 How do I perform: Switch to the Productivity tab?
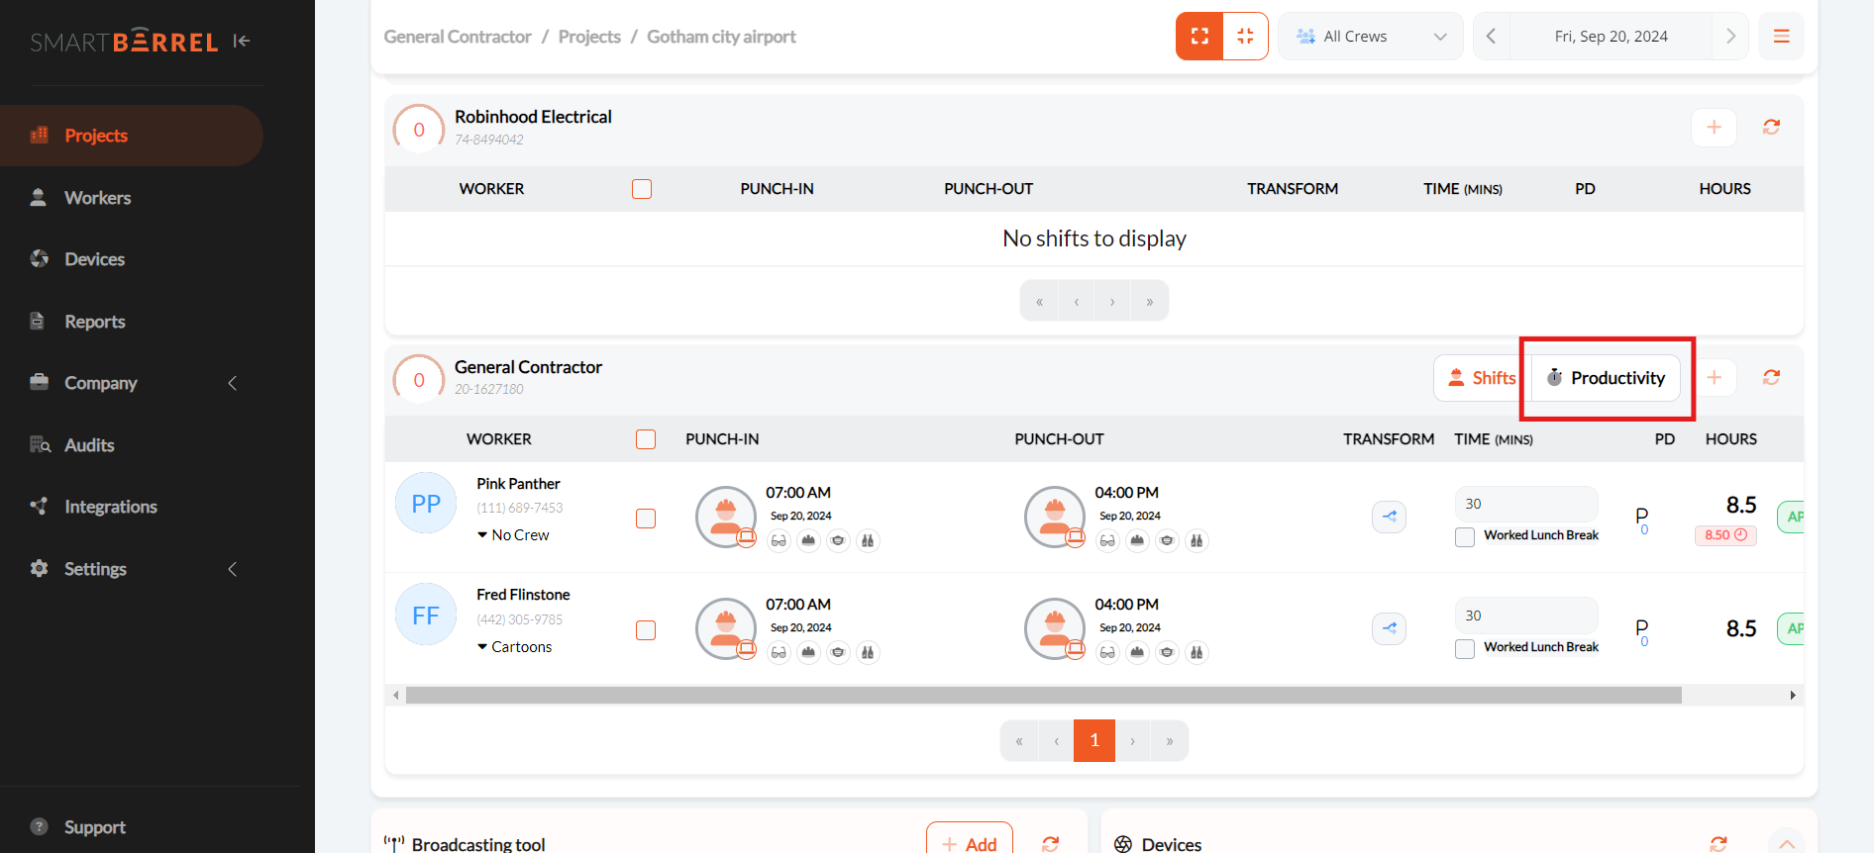[x=1606, y=378]
